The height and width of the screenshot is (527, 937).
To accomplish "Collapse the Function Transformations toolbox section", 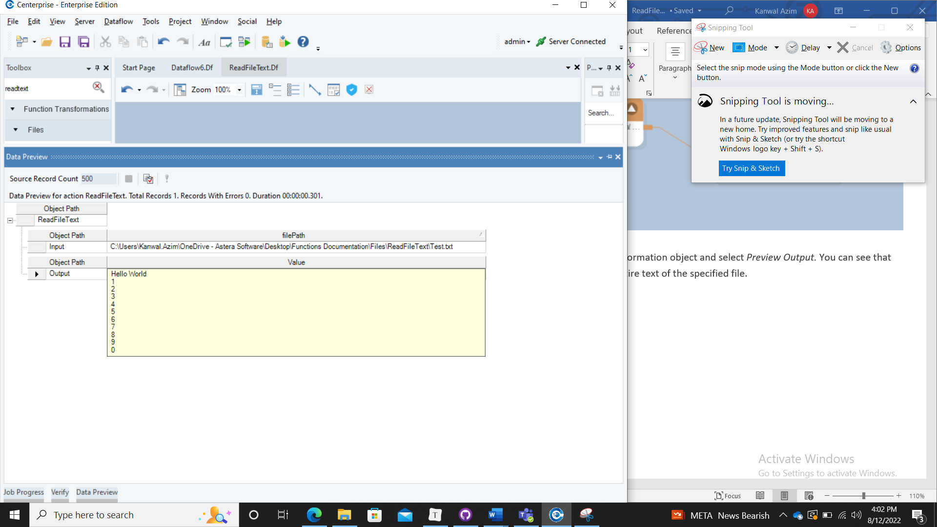I will pyautogui.click(x=13, y=109).
